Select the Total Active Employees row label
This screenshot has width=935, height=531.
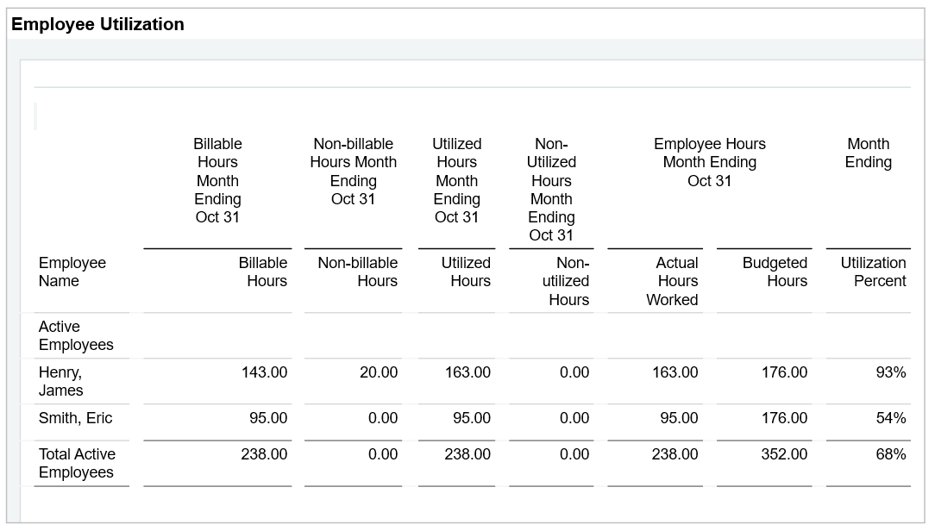(77, 463)
